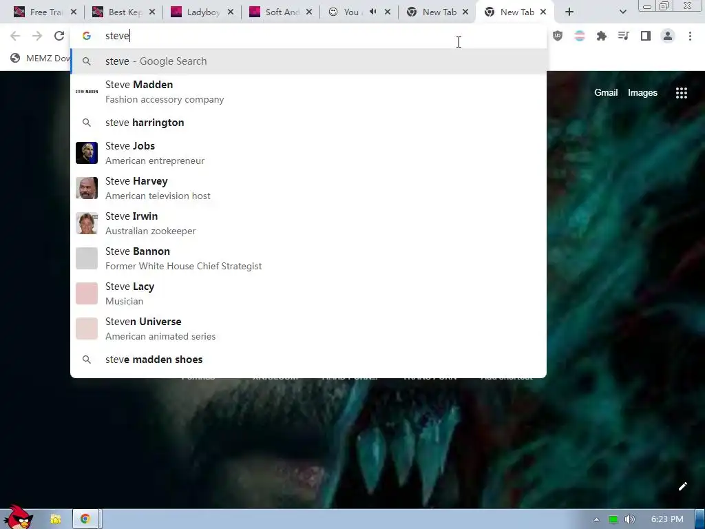Toggle the side panel icon

pyautogui.click(x=646, y=36)
